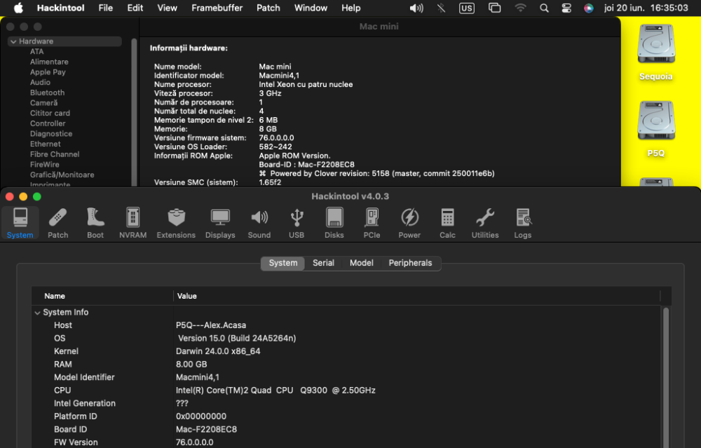Open the System toolbar section in Hackintool
The image size is (701, 448).
(x=20, y=223)
